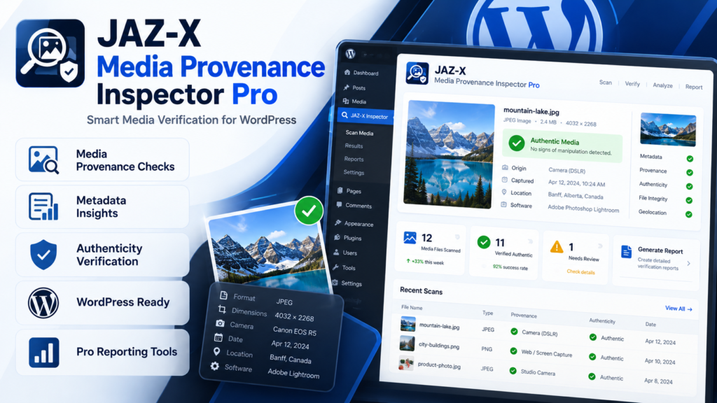Open the Scan Media submenu item
The width and height of the screenshot is (717, 403).
(x=359, y=133)
